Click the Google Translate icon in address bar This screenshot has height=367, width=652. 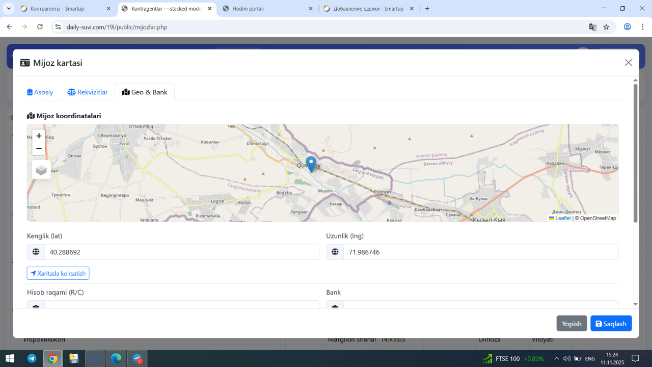592,27
